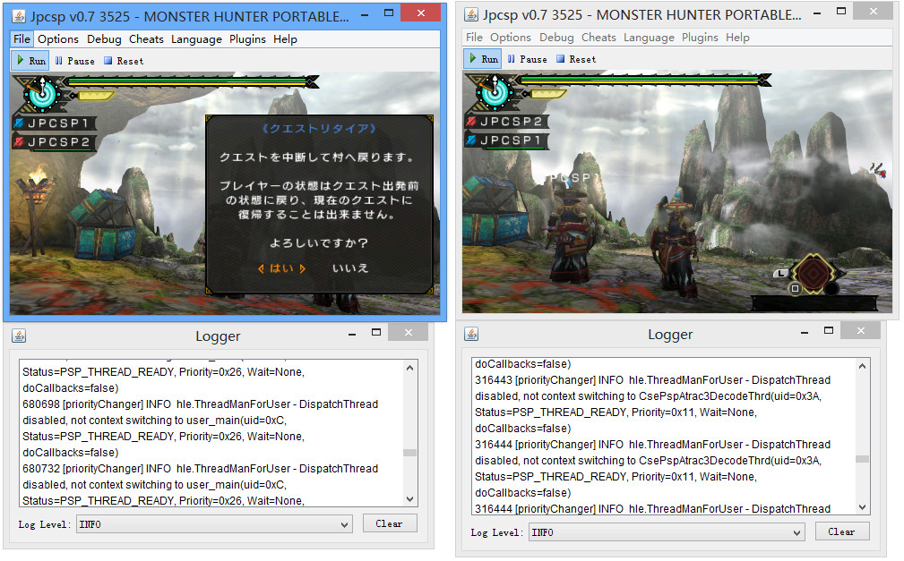Open the File menu in the left window
The image size is (904, 561).
pyautogui.click(x=22, y=39)
